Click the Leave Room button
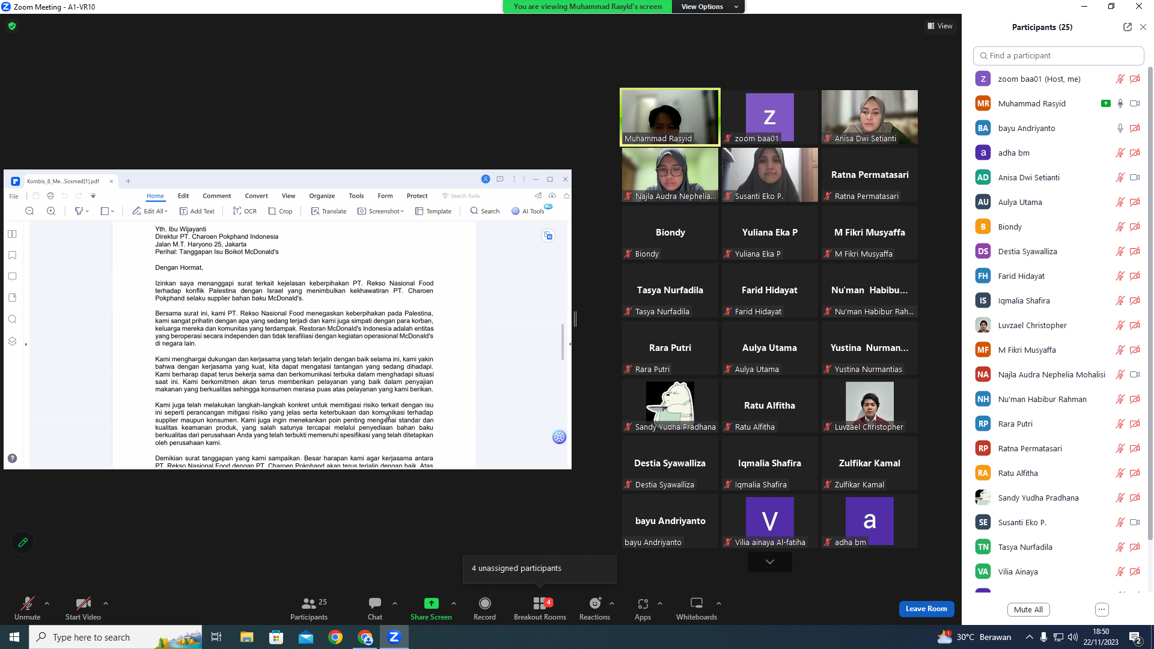This screenshot has height=649, width=1154. coord(926,609)
